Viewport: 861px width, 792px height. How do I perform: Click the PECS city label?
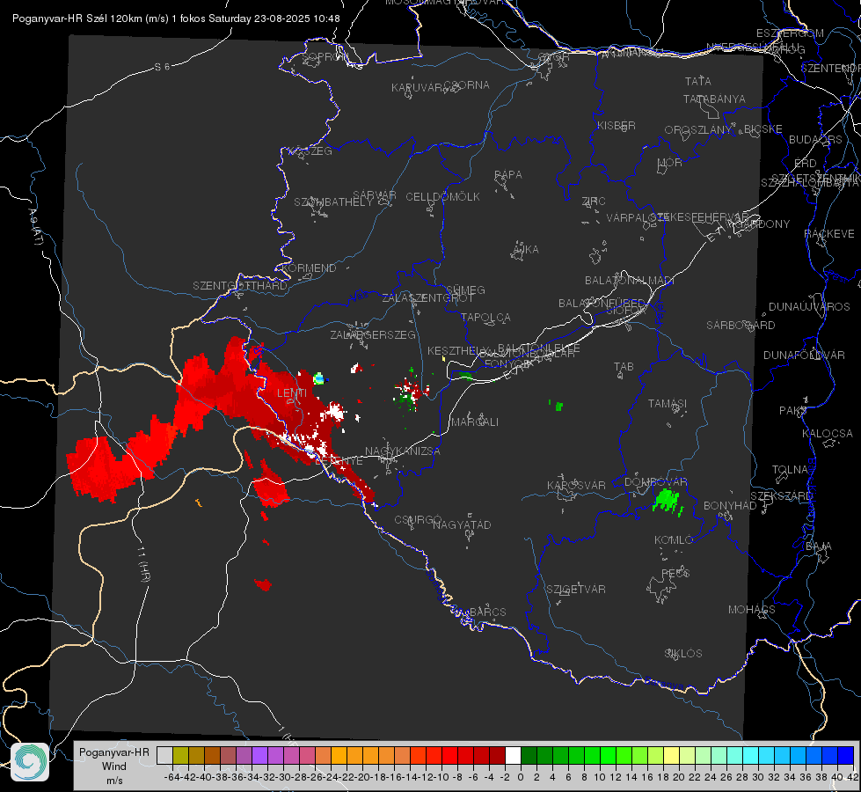675,573
